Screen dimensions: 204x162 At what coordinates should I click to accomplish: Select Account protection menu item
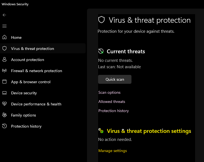pos(28,60)
